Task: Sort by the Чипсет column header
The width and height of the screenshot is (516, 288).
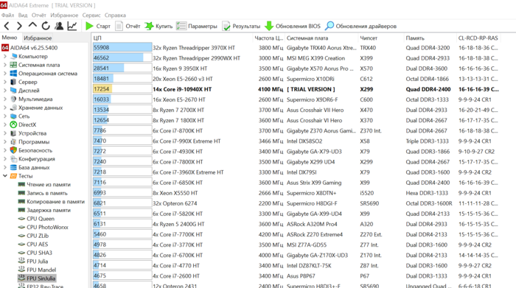Action: pos(369,38)
